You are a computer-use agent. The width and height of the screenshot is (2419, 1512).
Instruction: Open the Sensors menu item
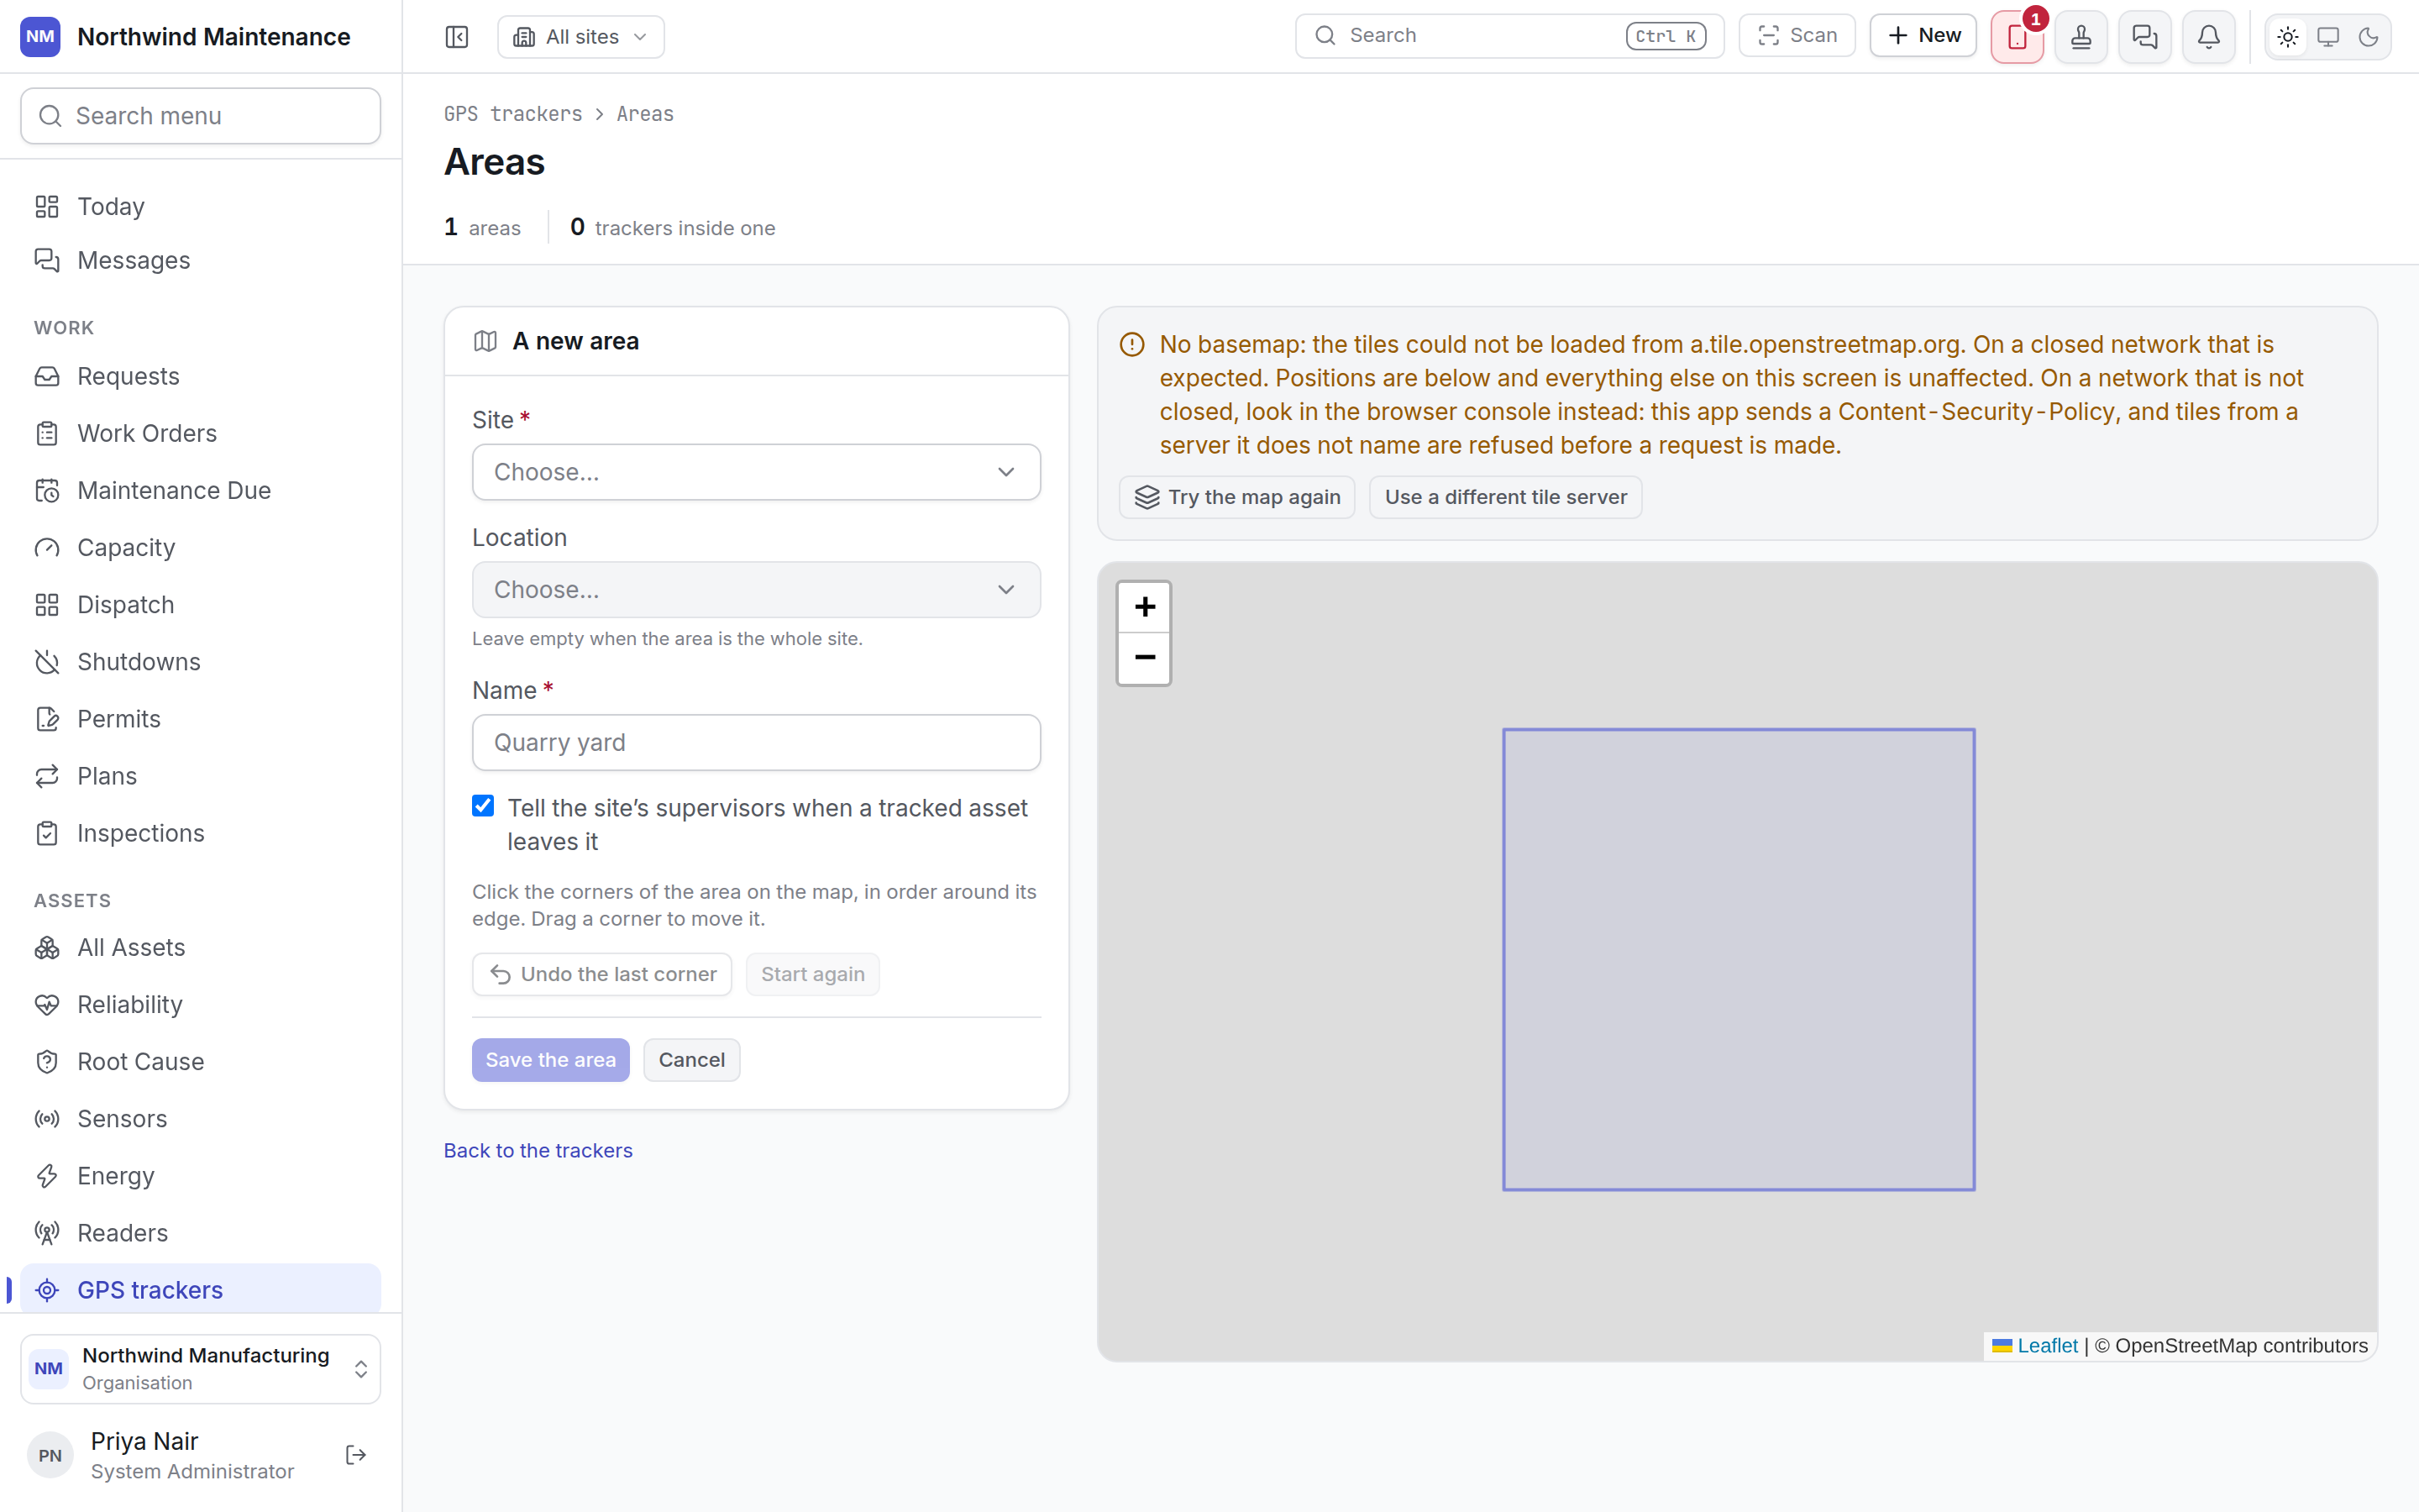[201, 1119]
